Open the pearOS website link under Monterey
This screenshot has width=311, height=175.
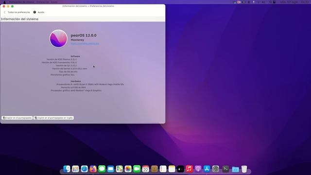click(85, 43)
